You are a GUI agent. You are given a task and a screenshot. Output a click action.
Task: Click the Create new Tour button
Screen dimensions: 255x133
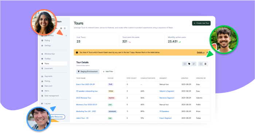201,23
